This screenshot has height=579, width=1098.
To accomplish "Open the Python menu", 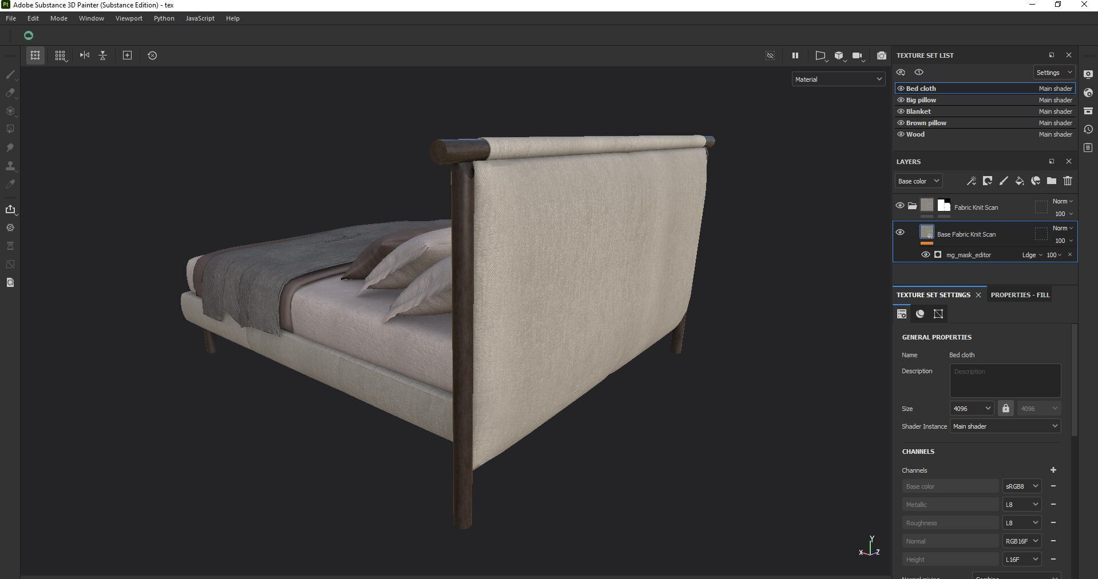I will pos(164,18).
